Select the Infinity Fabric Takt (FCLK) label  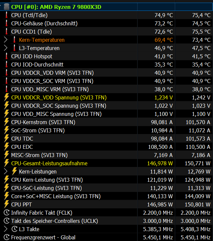point(42,213)
